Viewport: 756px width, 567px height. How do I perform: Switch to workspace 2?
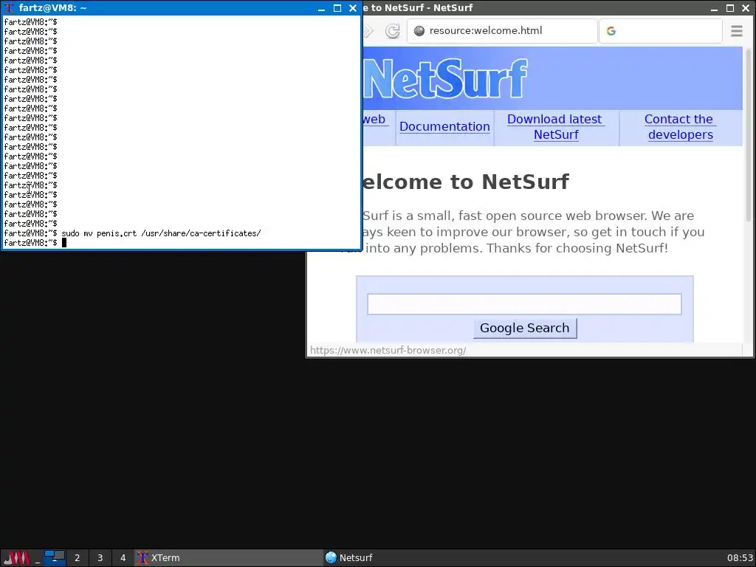[77, 558]
